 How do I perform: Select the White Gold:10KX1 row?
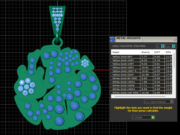pyautogui.click(x=142, y=82)
